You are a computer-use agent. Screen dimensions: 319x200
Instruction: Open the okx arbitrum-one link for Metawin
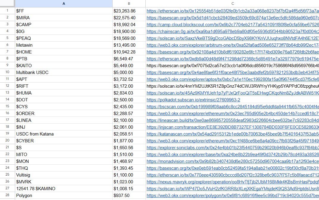point(233,45)
